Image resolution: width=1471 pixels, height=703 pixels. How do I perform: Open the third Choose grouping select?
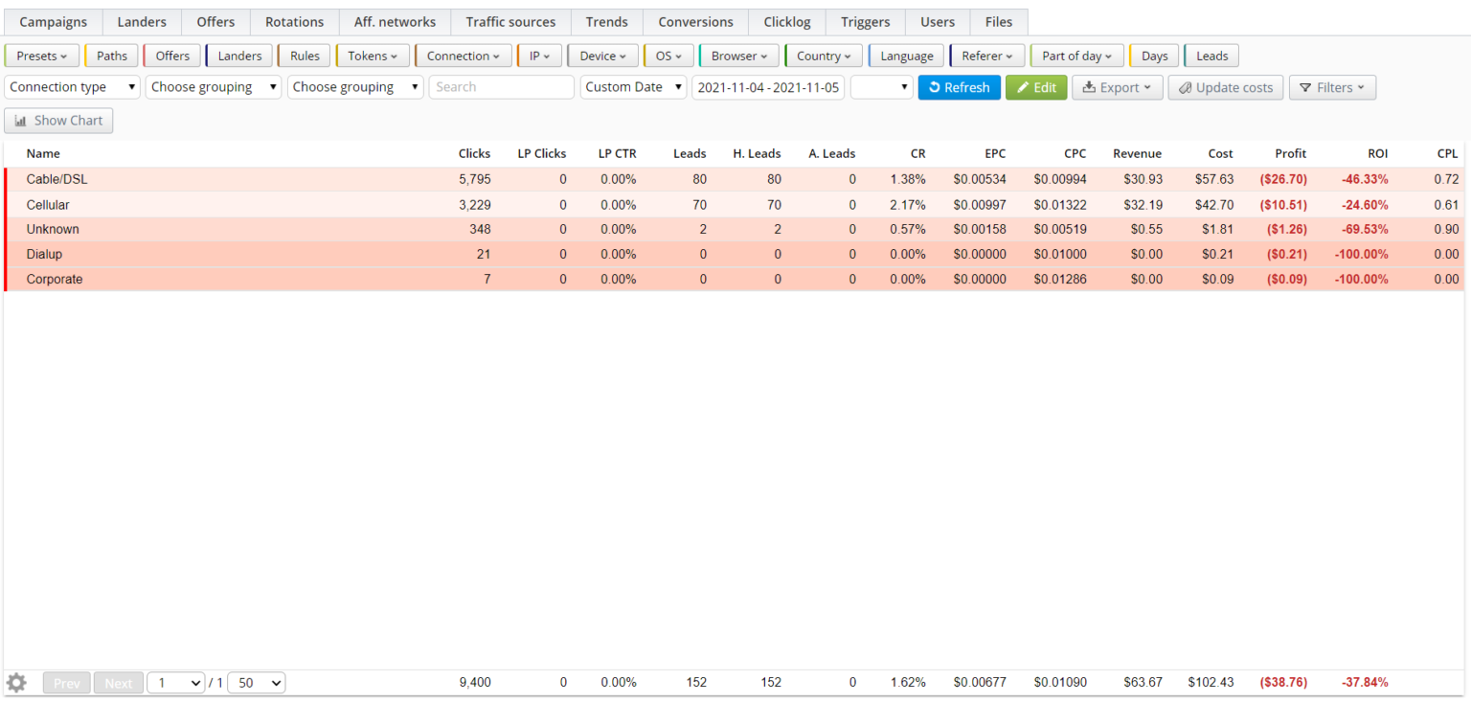355,87
